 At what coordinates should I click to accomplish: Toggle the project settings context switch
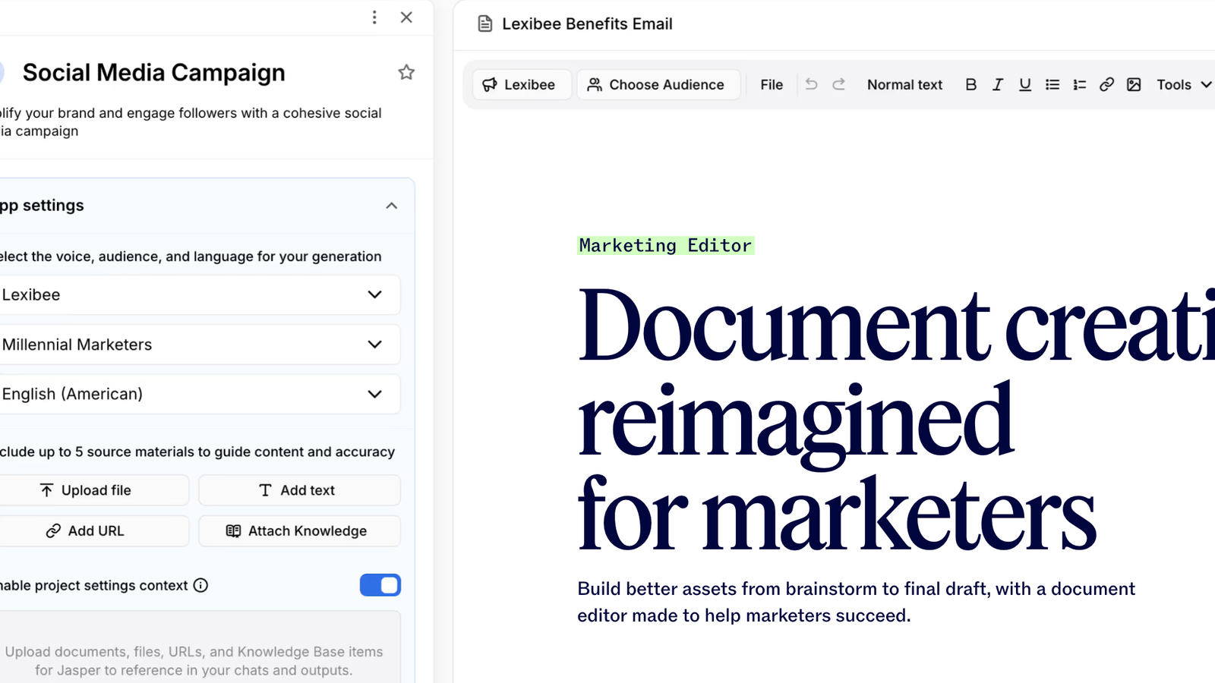pyautogui.click(x=380, y=585)
